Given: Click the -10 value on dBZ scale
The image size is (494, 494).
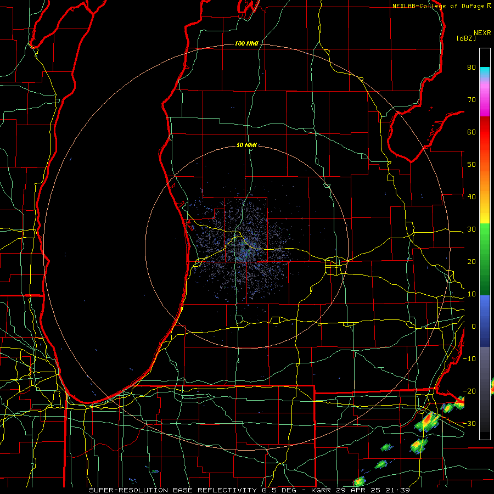Looking at the screenshot, I should [x=469, y=359].
